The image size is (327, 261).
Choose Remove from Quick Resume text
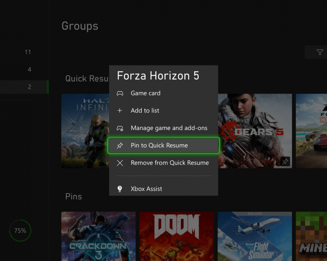pyautogui.click(x=170, y=163)
